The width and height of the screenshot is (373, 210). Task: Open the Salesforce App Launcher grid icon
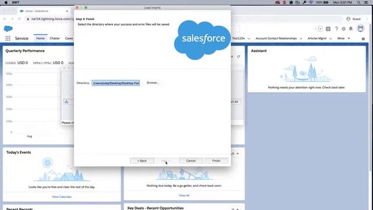8,38
